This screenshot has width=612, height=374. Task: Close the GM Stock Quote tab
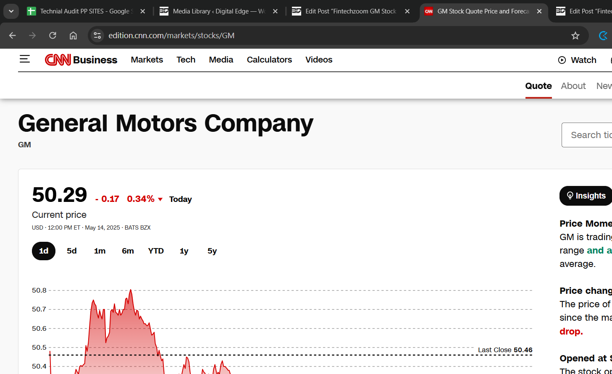coord(539,11)
